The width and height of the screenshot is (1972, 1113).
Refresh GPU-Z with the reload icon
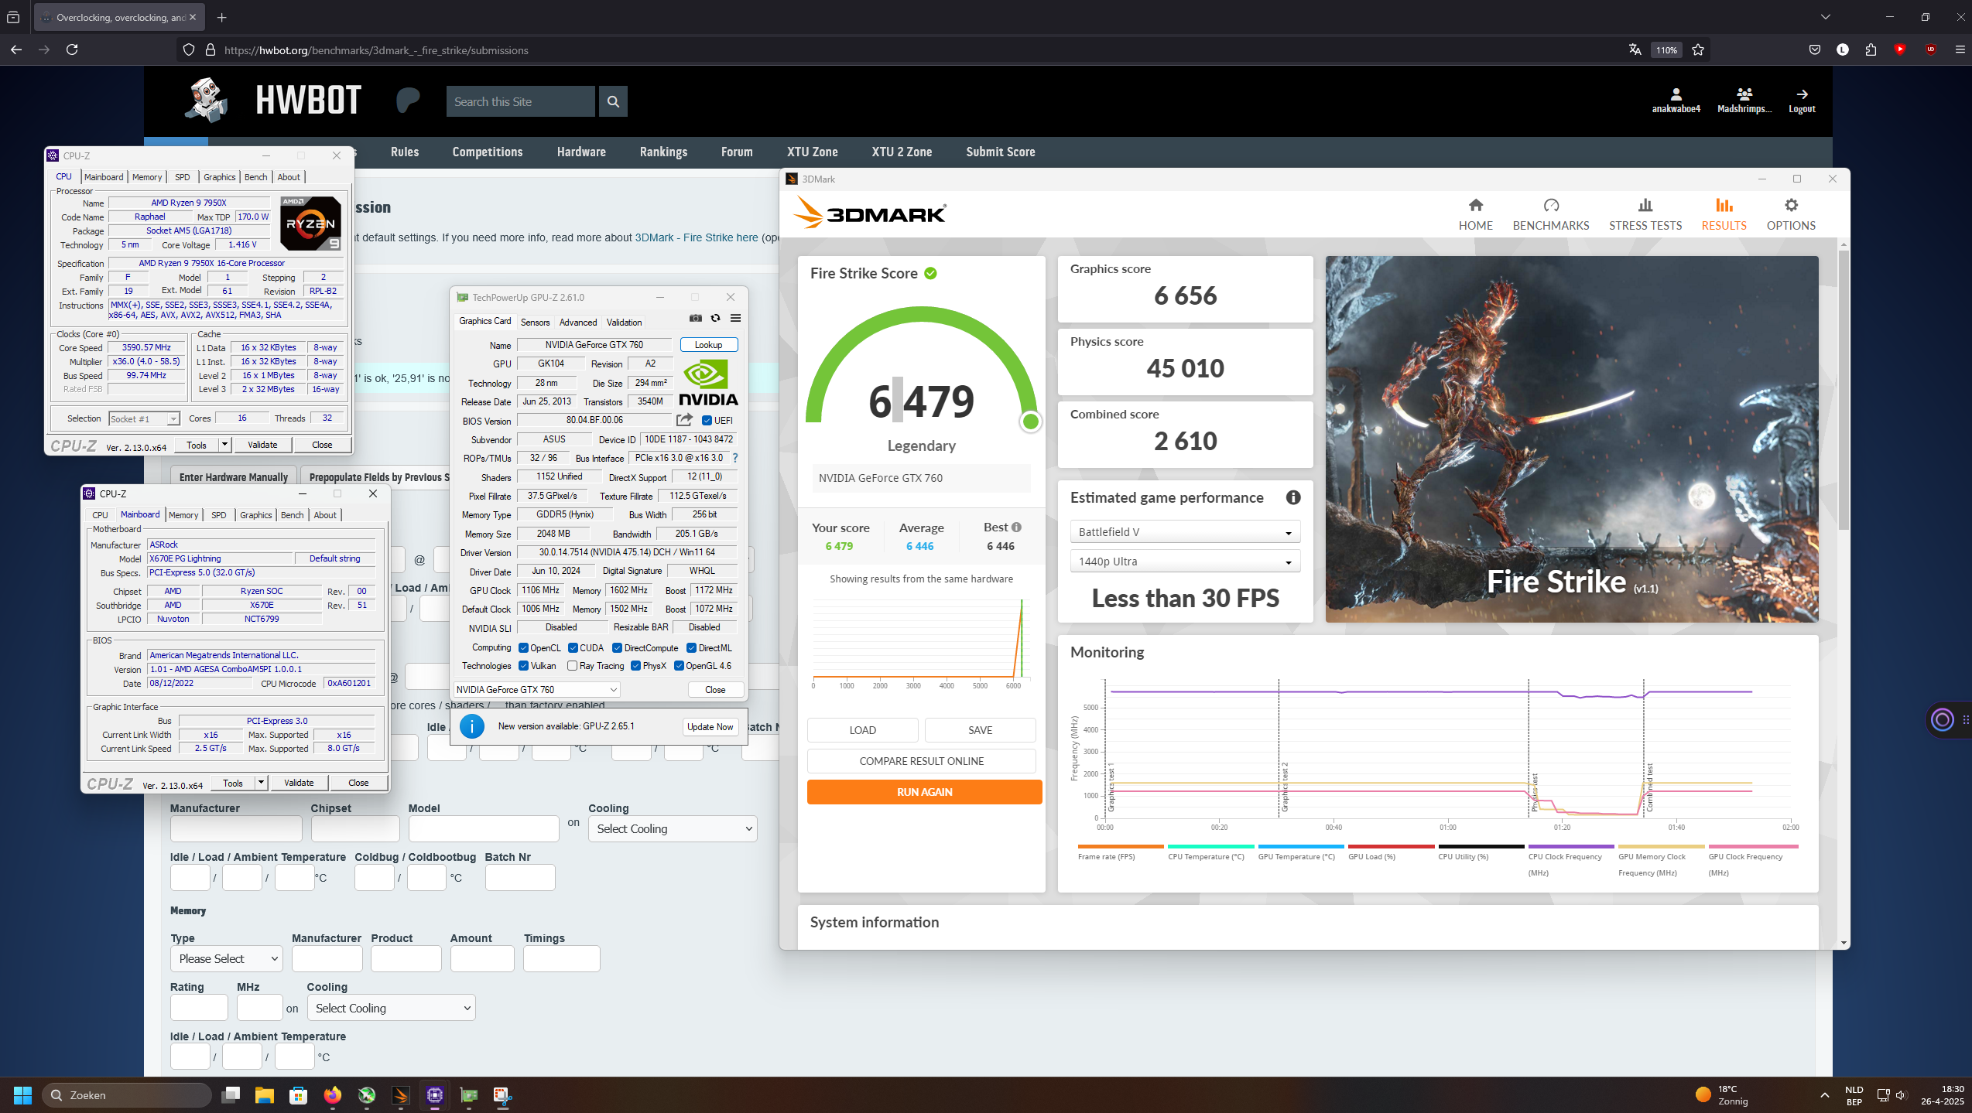coord(715,318)
